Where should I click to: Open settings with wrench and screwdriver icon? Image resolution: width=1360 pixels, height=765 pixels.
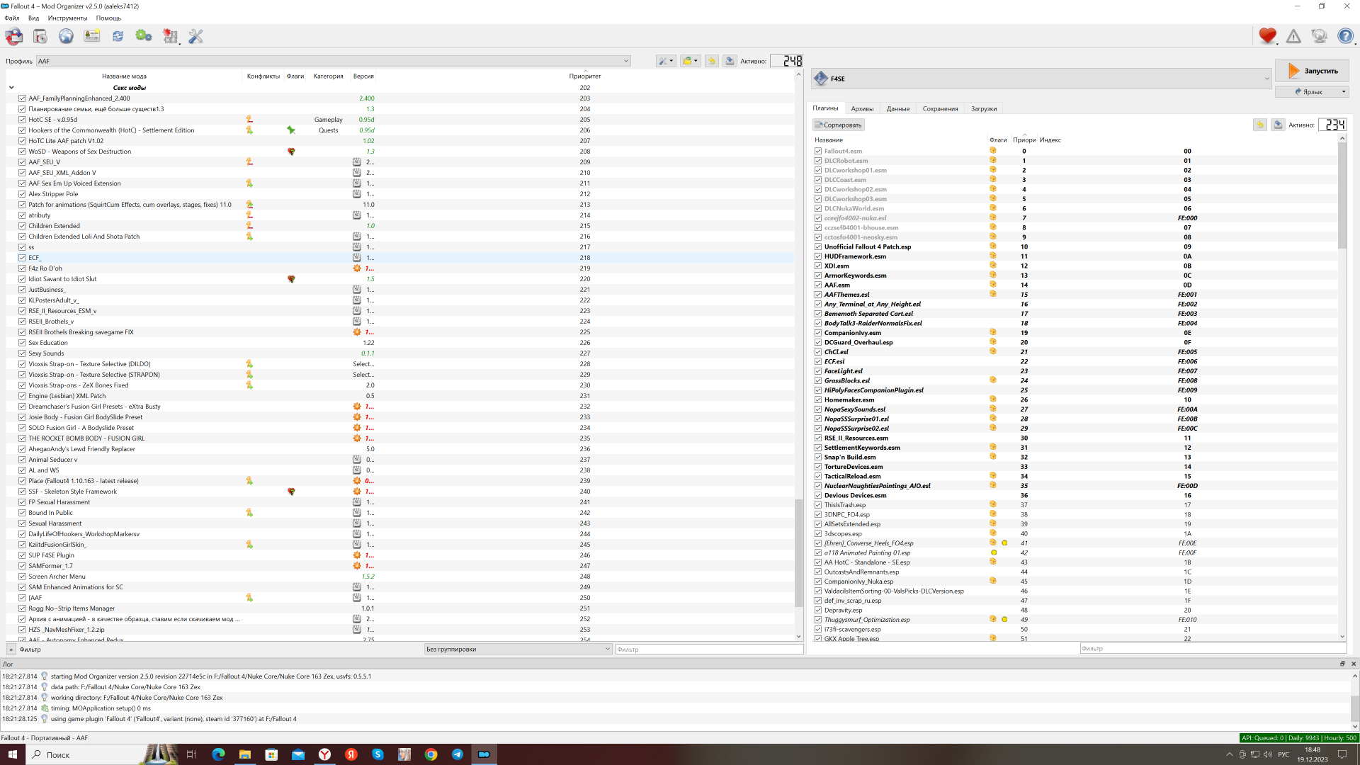196,36
